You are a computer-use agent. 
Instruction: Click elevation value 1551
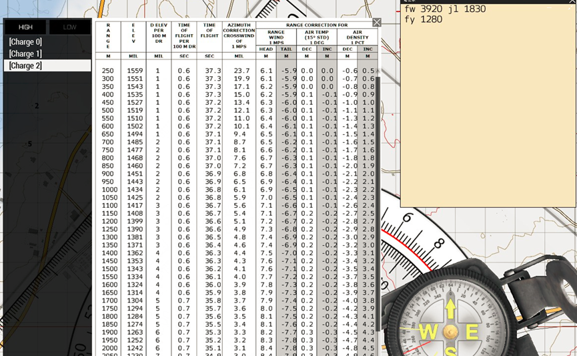(135, 79)
